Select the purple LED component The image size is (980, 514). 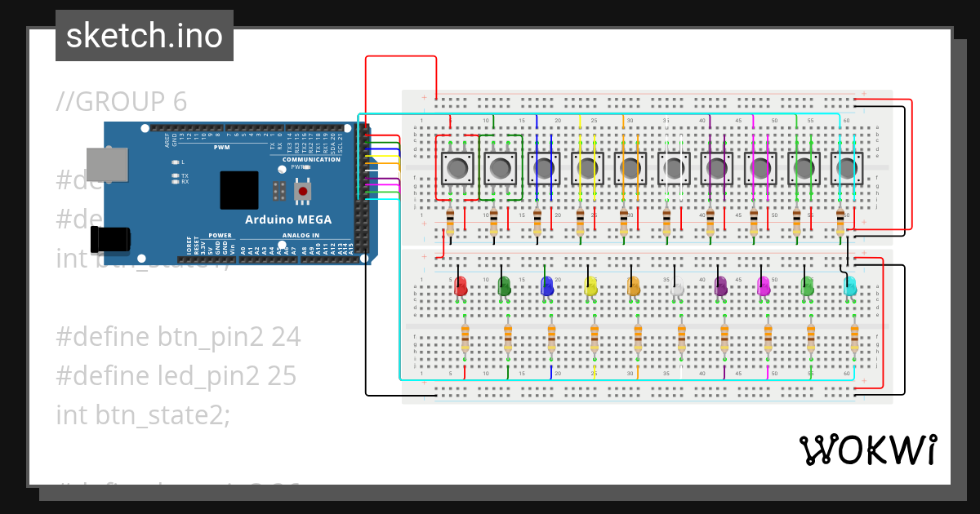[720, 287]
